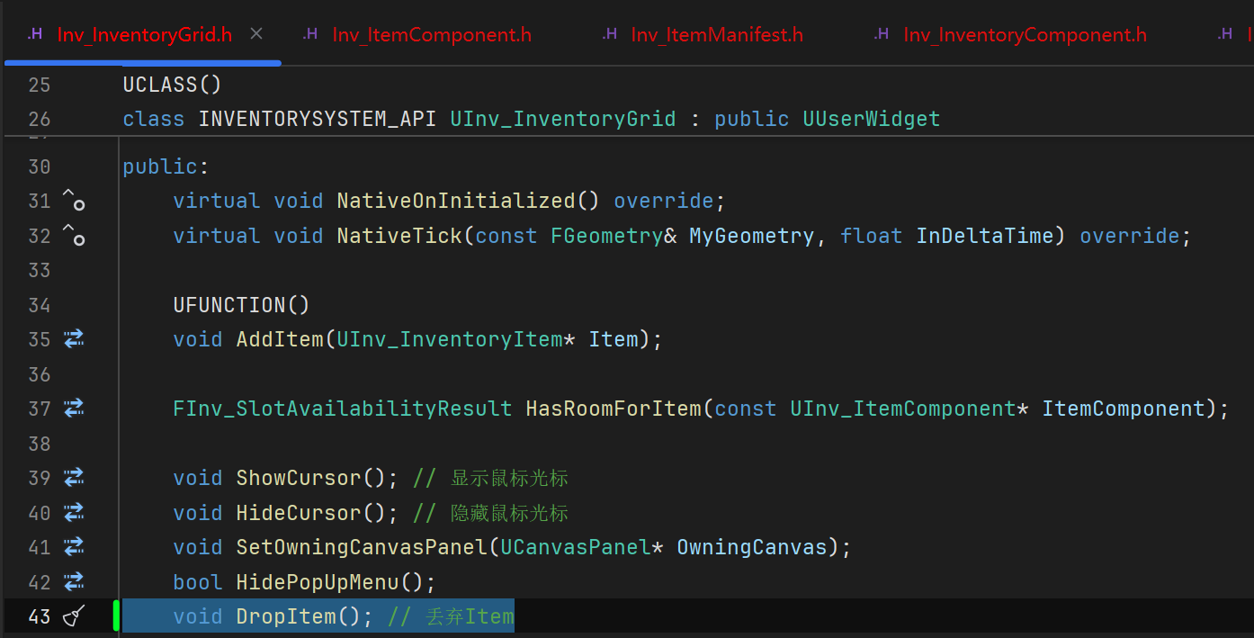Click the ShowCursor function name
The height and width of the screenshot is (638, 1254).
tap(299, 477)
